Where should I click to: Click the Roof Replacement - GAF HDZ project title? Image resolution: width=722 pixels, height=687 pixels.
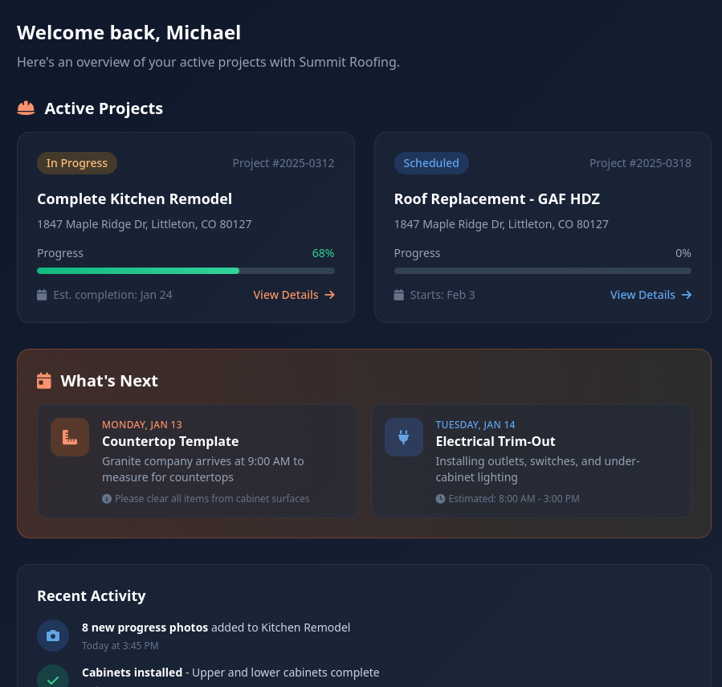pos(497,199)
